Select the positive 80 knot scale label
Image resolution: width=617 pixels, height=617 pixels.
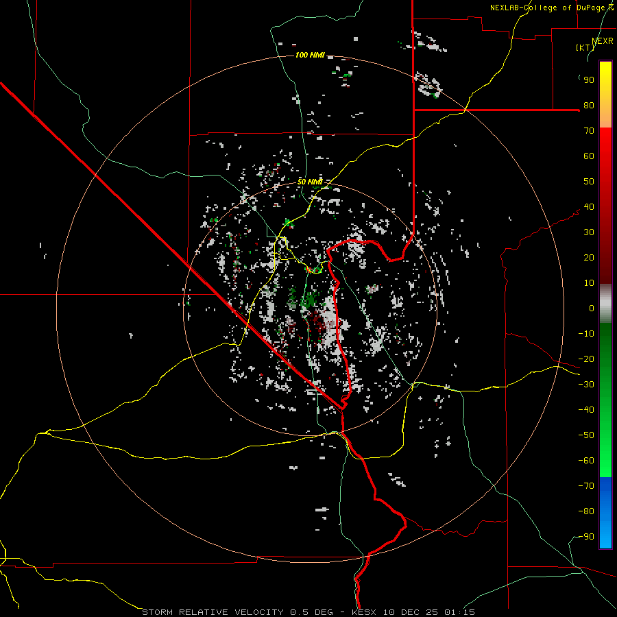click(x=589, y=106)
